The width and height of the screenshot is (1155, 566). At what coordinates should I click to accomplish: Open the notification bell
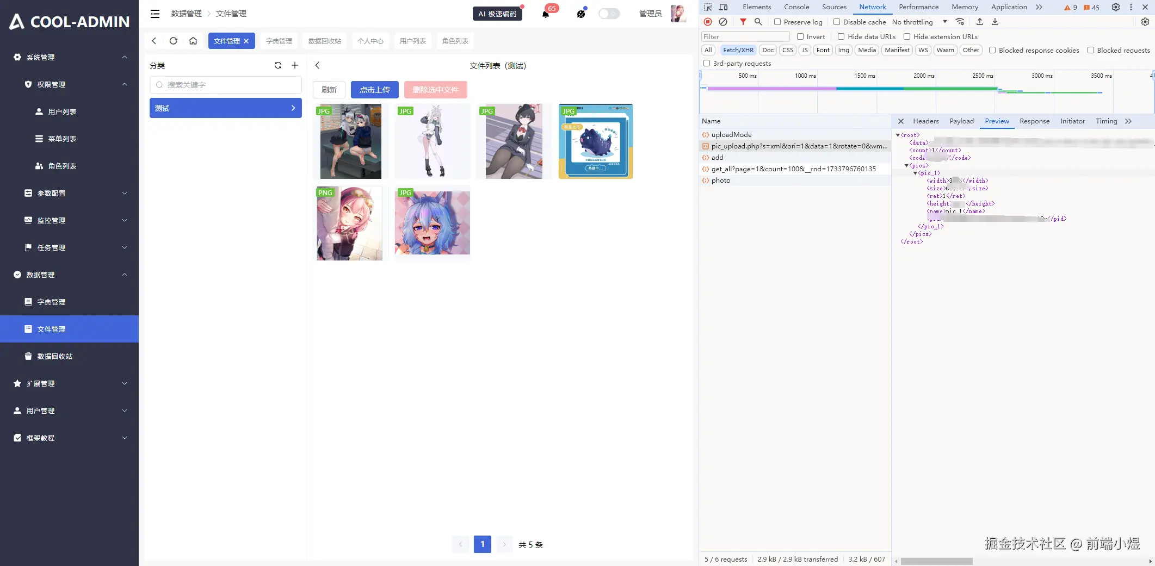coord(546,14)
